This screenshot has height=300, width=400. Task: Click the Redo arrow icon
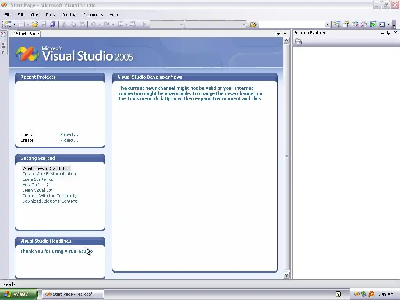click(x=107, y=24)
